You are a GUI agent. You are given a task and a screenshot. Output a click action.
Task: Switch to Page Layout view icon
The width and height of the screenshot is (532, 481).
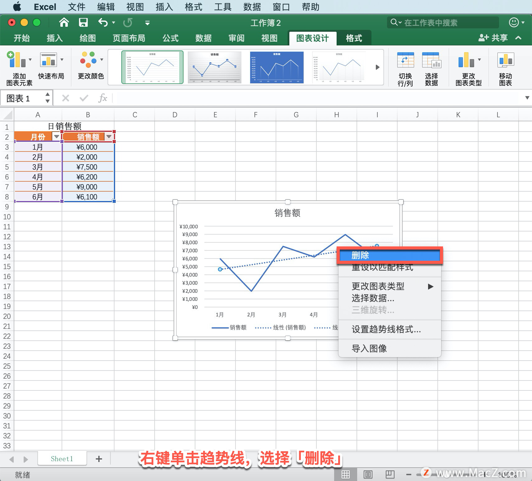click(368, 474)
